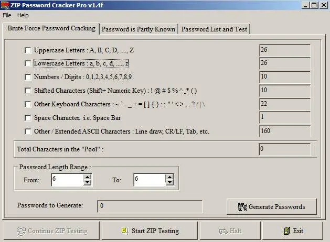330x242 pixels.
Task: Click the Uppercase Letters count field
Action: click(285, 50)
